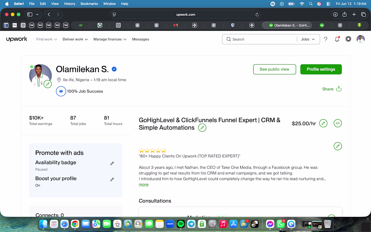Open the account avatar menu
This screenshot has height=232, width=371.
(361, 39)
